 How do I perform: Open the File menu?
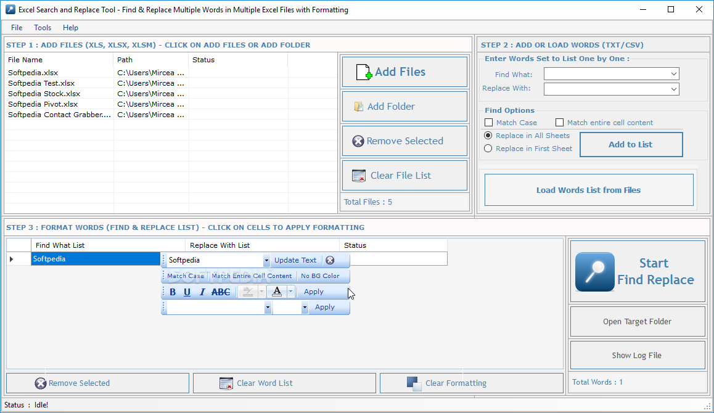[17, 28]
